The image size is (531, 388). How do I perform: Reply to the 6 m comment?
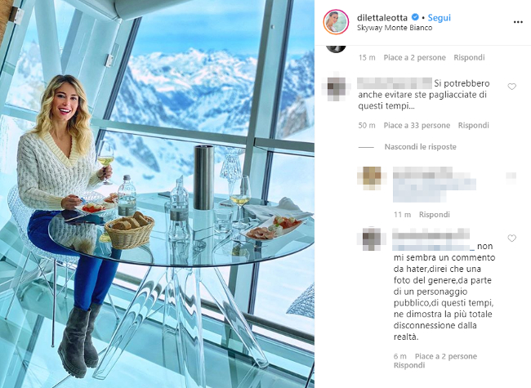(409, 365)
